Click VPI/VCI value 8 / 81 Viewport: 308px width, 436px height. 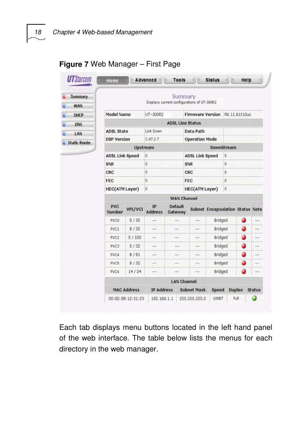pyautogui.click(x=135, y=255)
